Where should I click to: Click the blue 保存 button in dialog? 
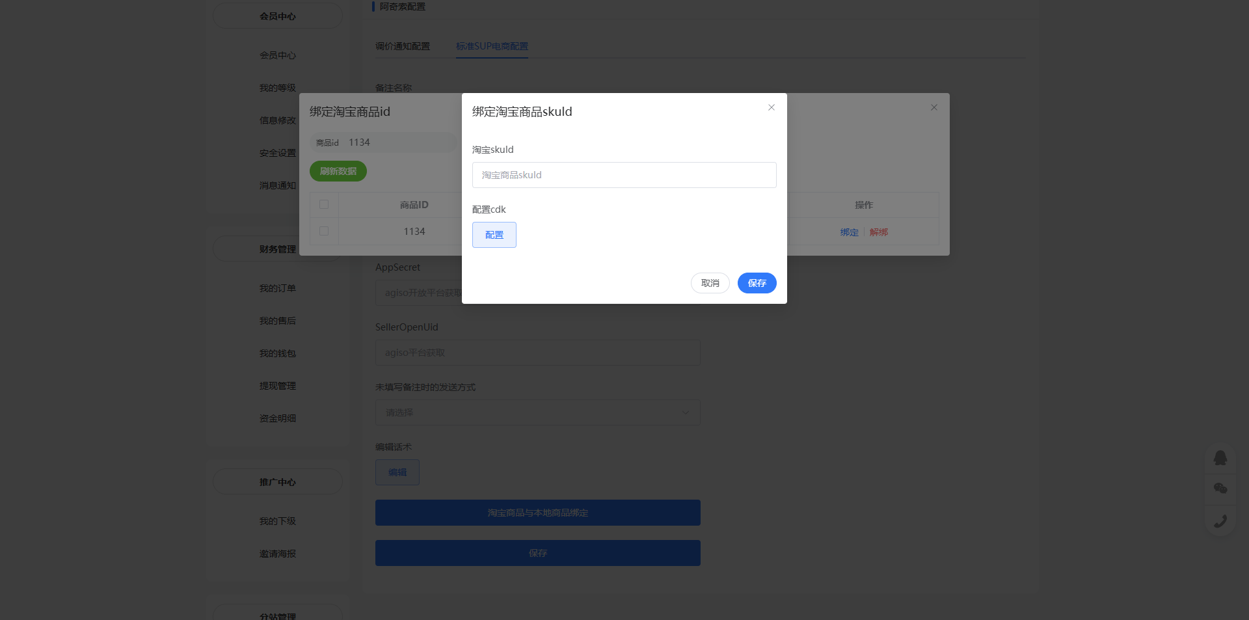click(x=757, y=283)
